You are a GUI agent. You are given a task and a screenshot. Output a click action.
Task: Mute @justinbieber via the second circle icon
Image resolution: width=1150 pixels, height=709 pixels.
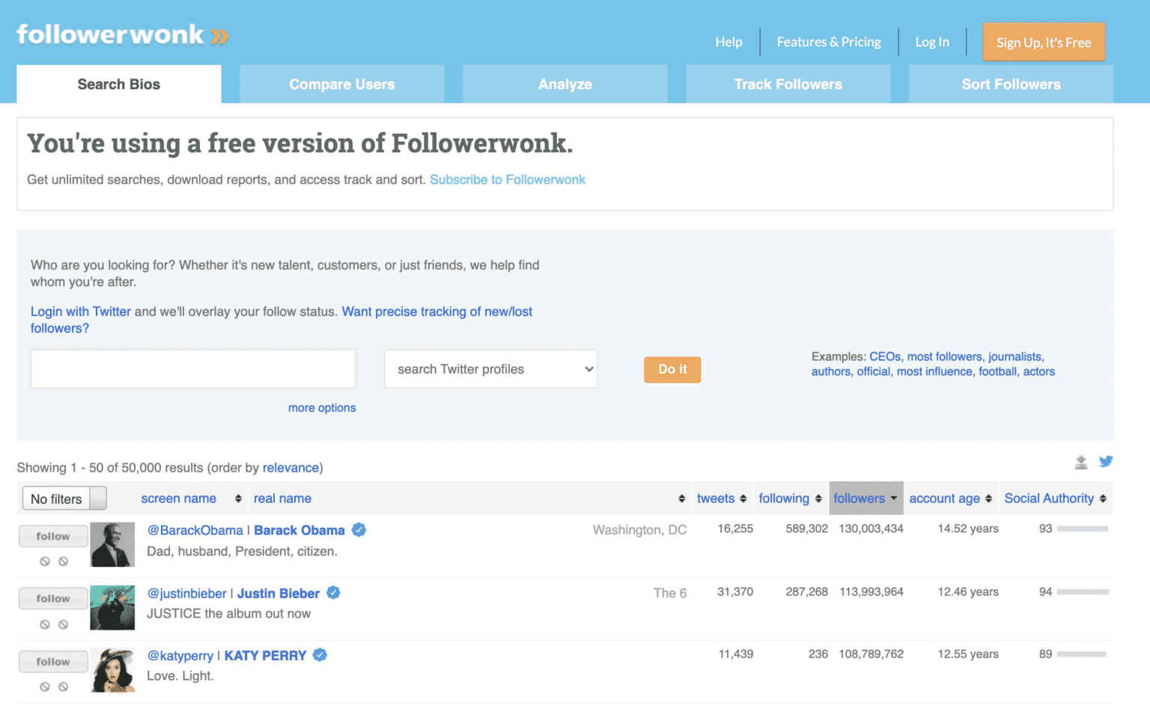[65, 624]
